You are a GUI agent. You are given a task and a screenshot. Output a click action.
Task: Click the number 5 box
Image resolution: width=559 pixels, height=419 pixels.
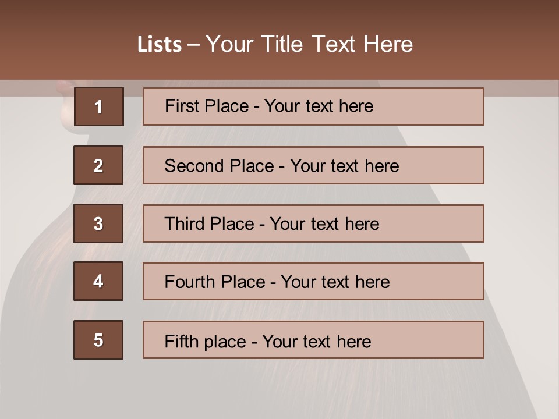pyautogui.click(x=98, y=340)
